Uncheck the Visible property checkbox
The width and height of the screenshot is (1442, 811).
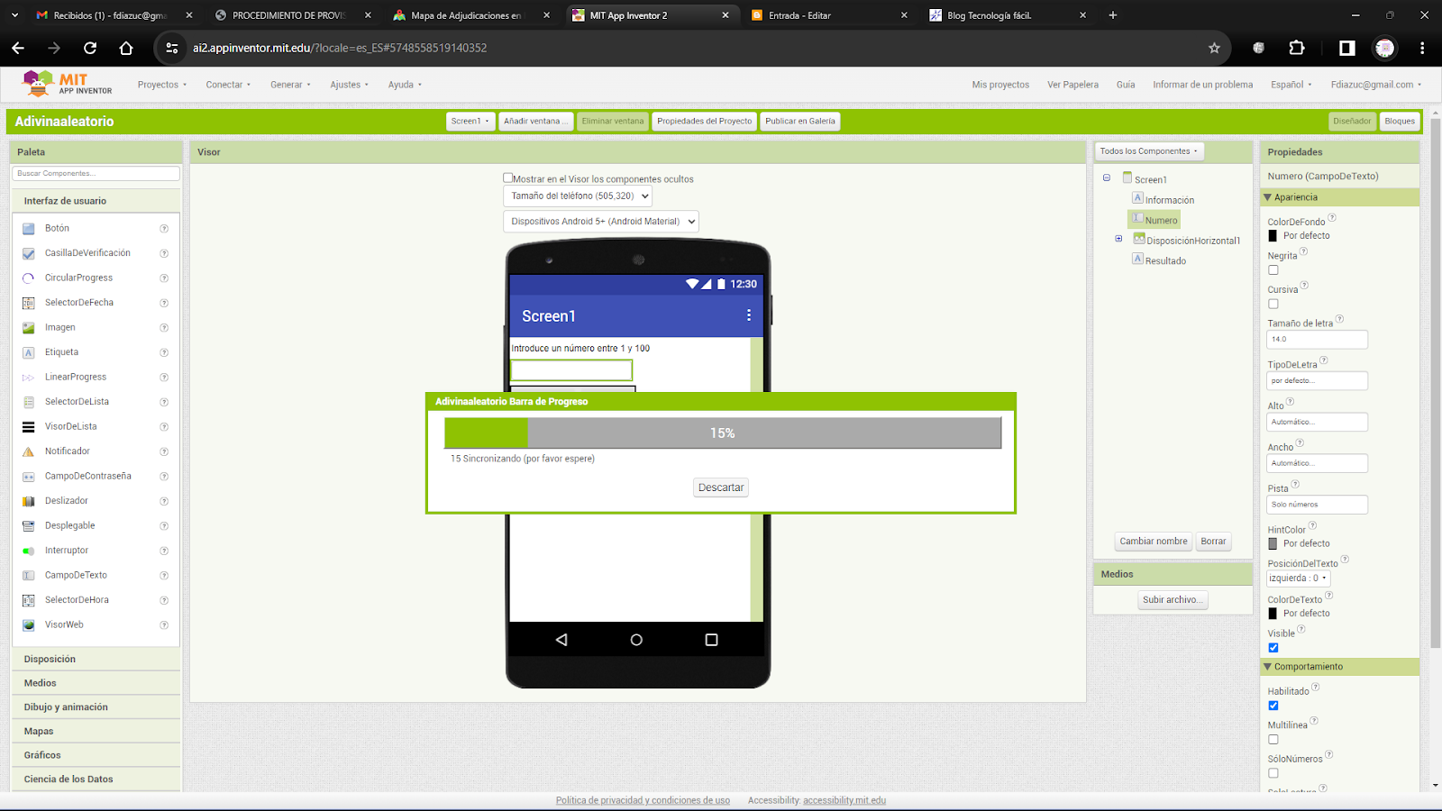click(1273, 648)
